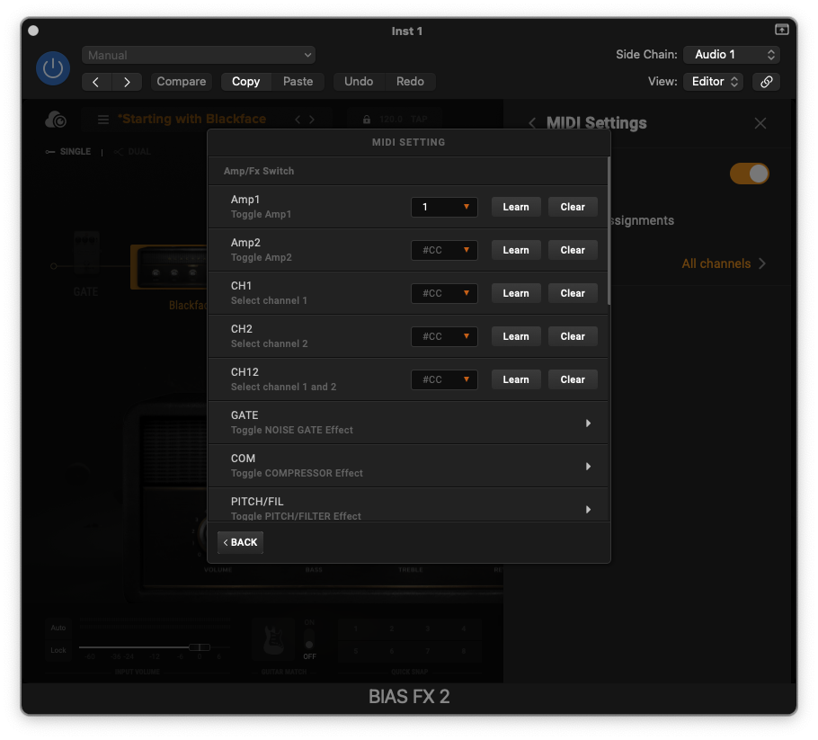The width and height of the screenshot is (818, 740).
Task: Click the Auto input volume button
Action: (x=58, y=628)
